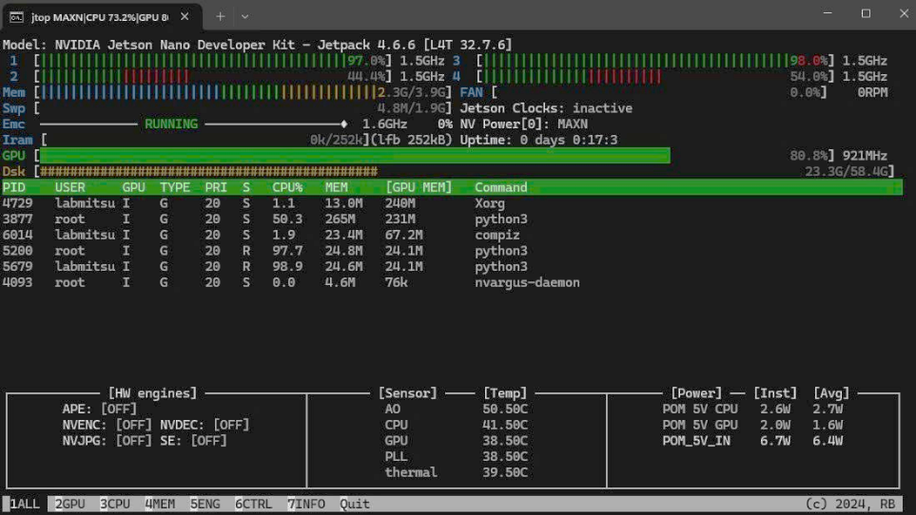Open a new terminal tab with plus
The width and height of the screenshot is (916, 515).
click(220, 16)
